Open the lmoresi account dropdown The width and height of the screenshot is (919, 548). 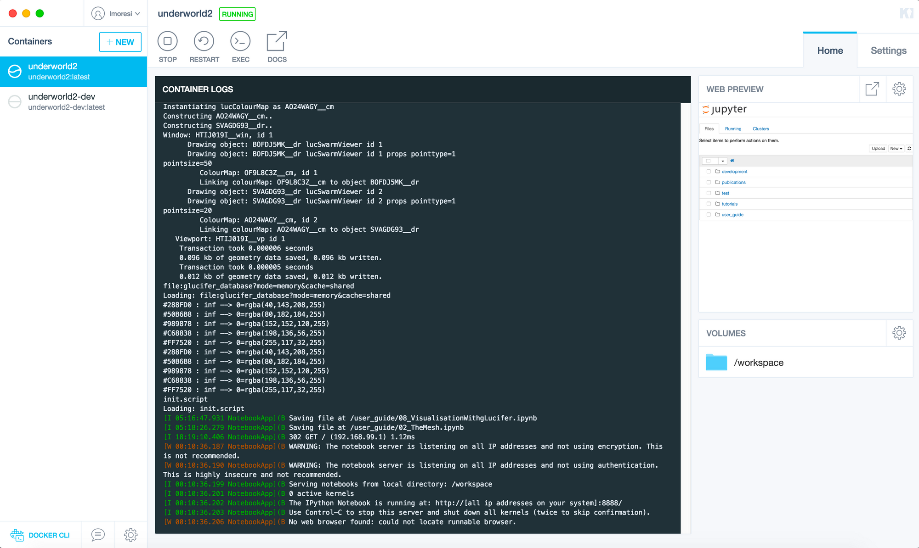coord(116,14)
